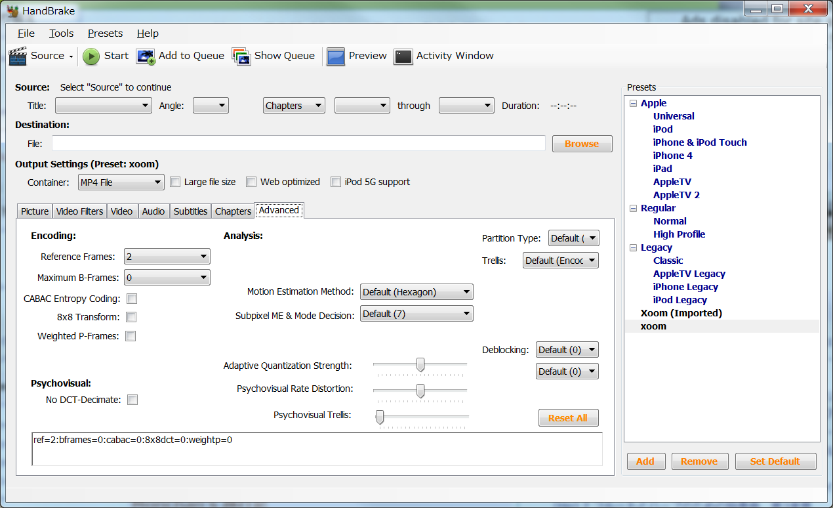Click the green Start encode icon
This screenshot has width=833, height=508.
pos(91,56)
